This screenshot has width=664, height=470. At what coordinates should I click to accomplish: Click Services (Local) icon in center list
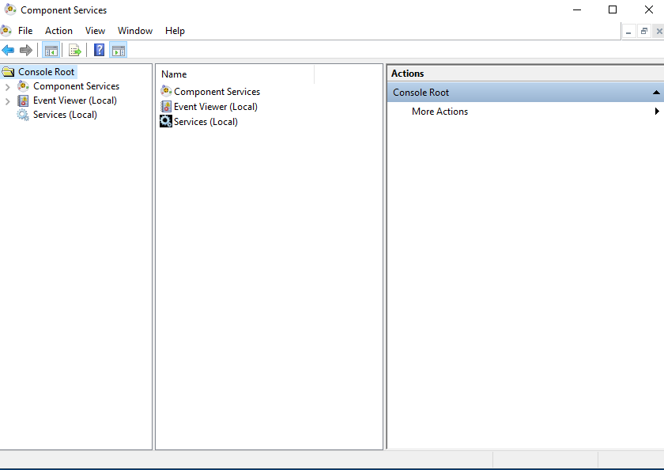click(166, 122)
